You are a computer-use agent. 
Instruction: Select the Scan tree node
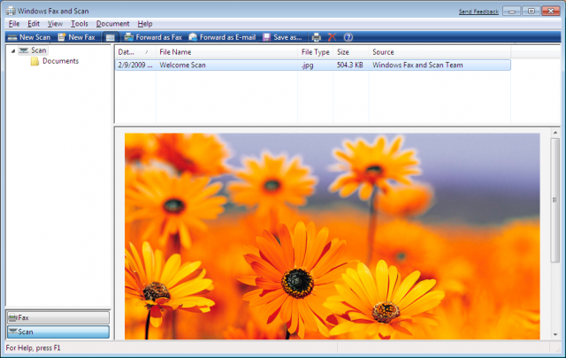point(33,50)
